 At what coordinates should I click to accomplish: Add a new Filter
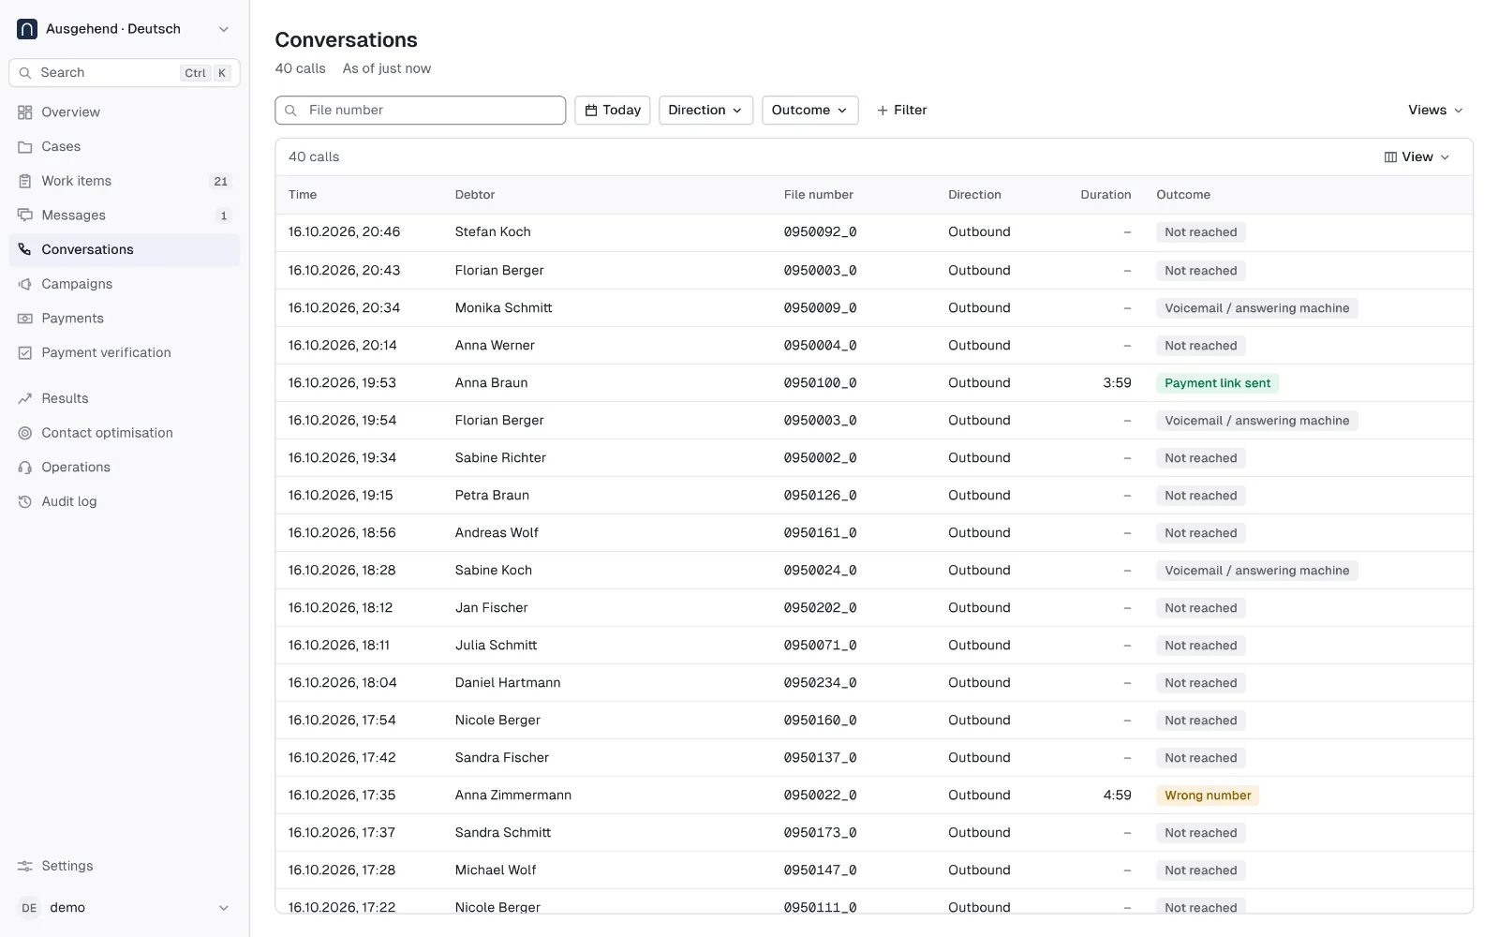(901, 111)
